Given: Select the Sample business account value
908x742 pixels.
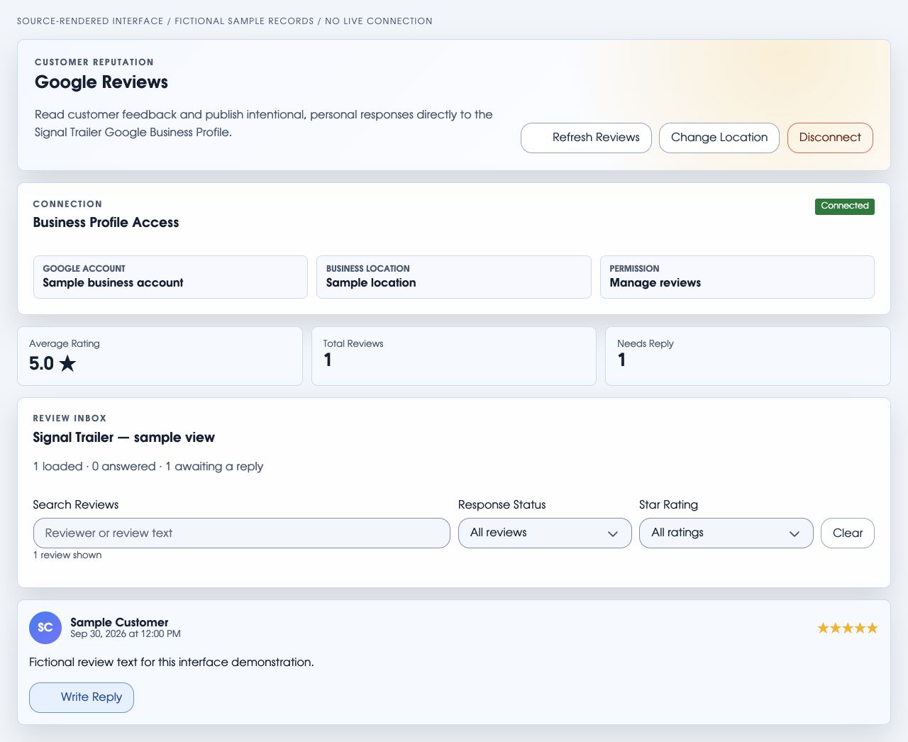Looking at the screenshot, I should [113, 282].
